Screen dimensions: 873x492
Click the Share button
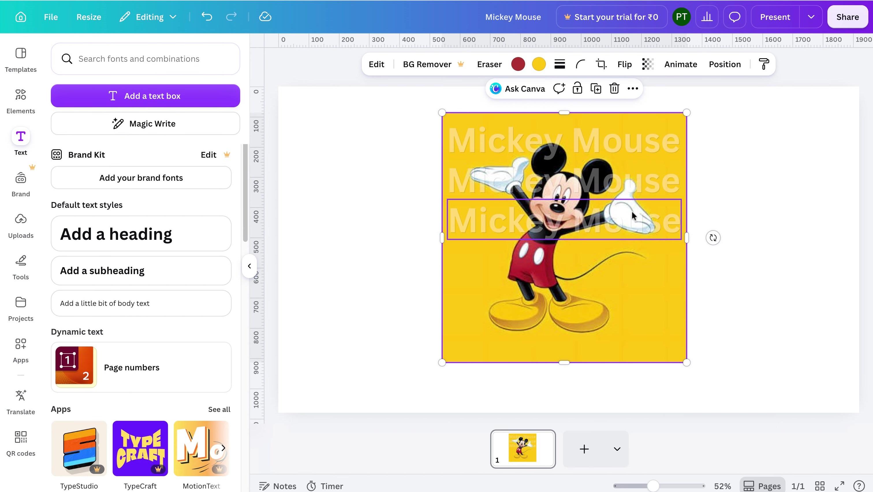coord(847,17)
